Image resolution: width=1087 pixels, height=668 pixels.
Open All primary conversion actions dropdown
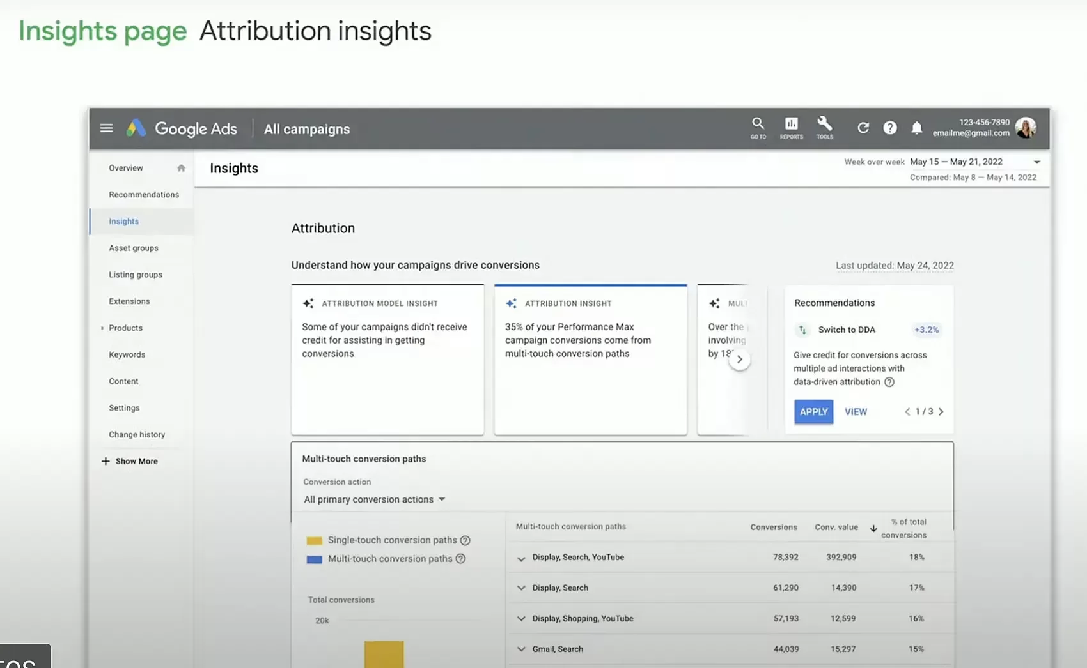coord(374,499)
